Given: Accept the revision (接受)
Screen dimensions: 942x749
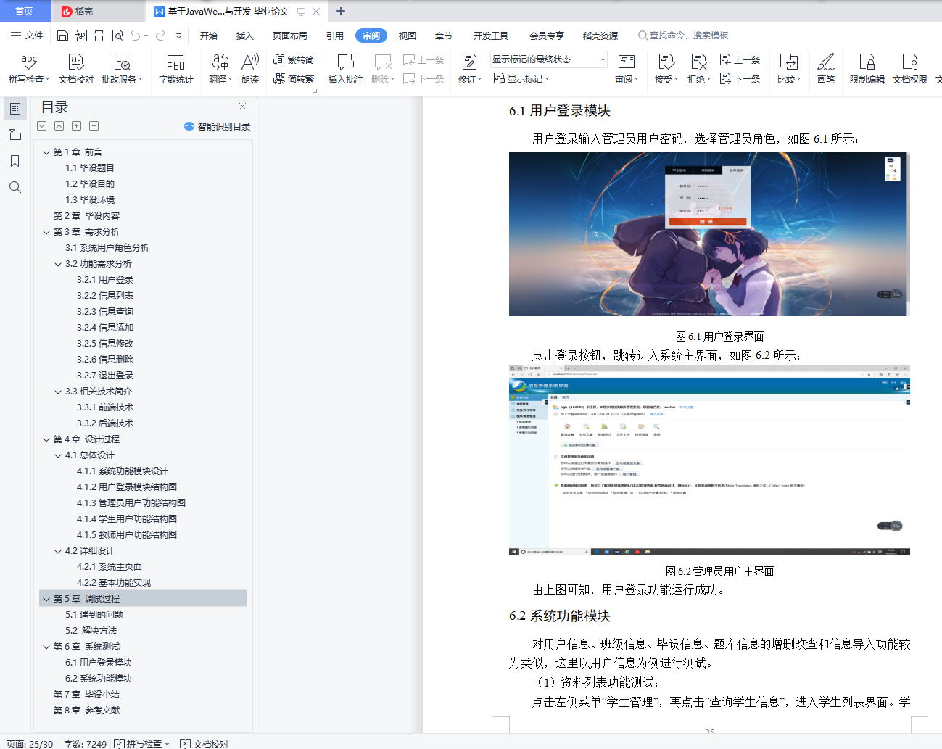Looking at the screenshot, I should pyautogui.click(x=666, y=69).
